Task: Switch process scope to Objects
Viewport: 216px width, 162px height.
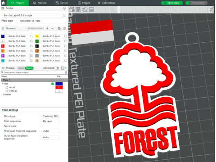Action: [x=29, y=68]
